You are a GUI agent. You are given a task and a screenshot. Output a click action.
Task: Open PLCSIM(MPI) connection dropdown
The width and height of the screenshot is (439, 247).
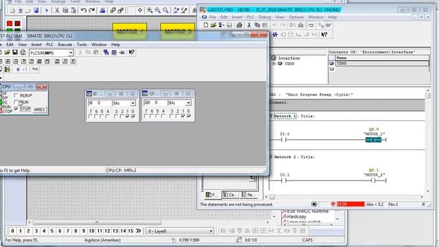[x=71, y=53]
